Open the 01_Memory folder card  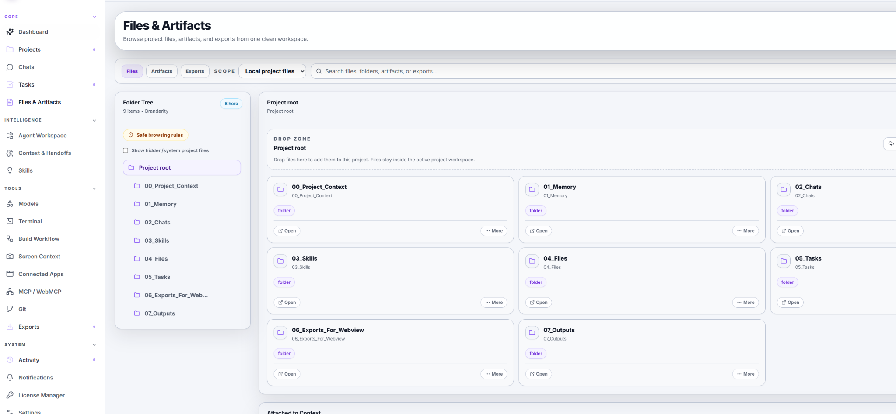[539, 231]
